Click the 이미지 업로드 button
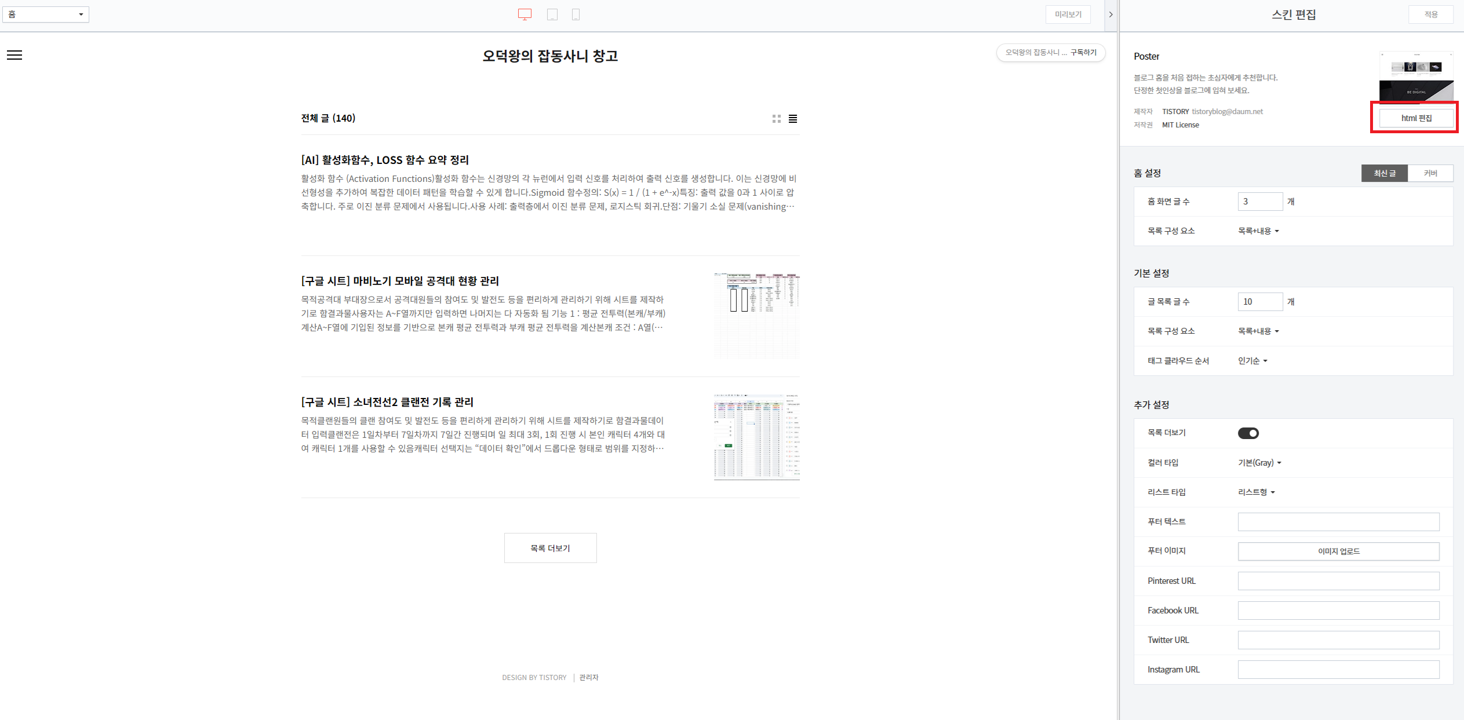This screenshot has height=720, width=1464. click(x=1338, y=551)
